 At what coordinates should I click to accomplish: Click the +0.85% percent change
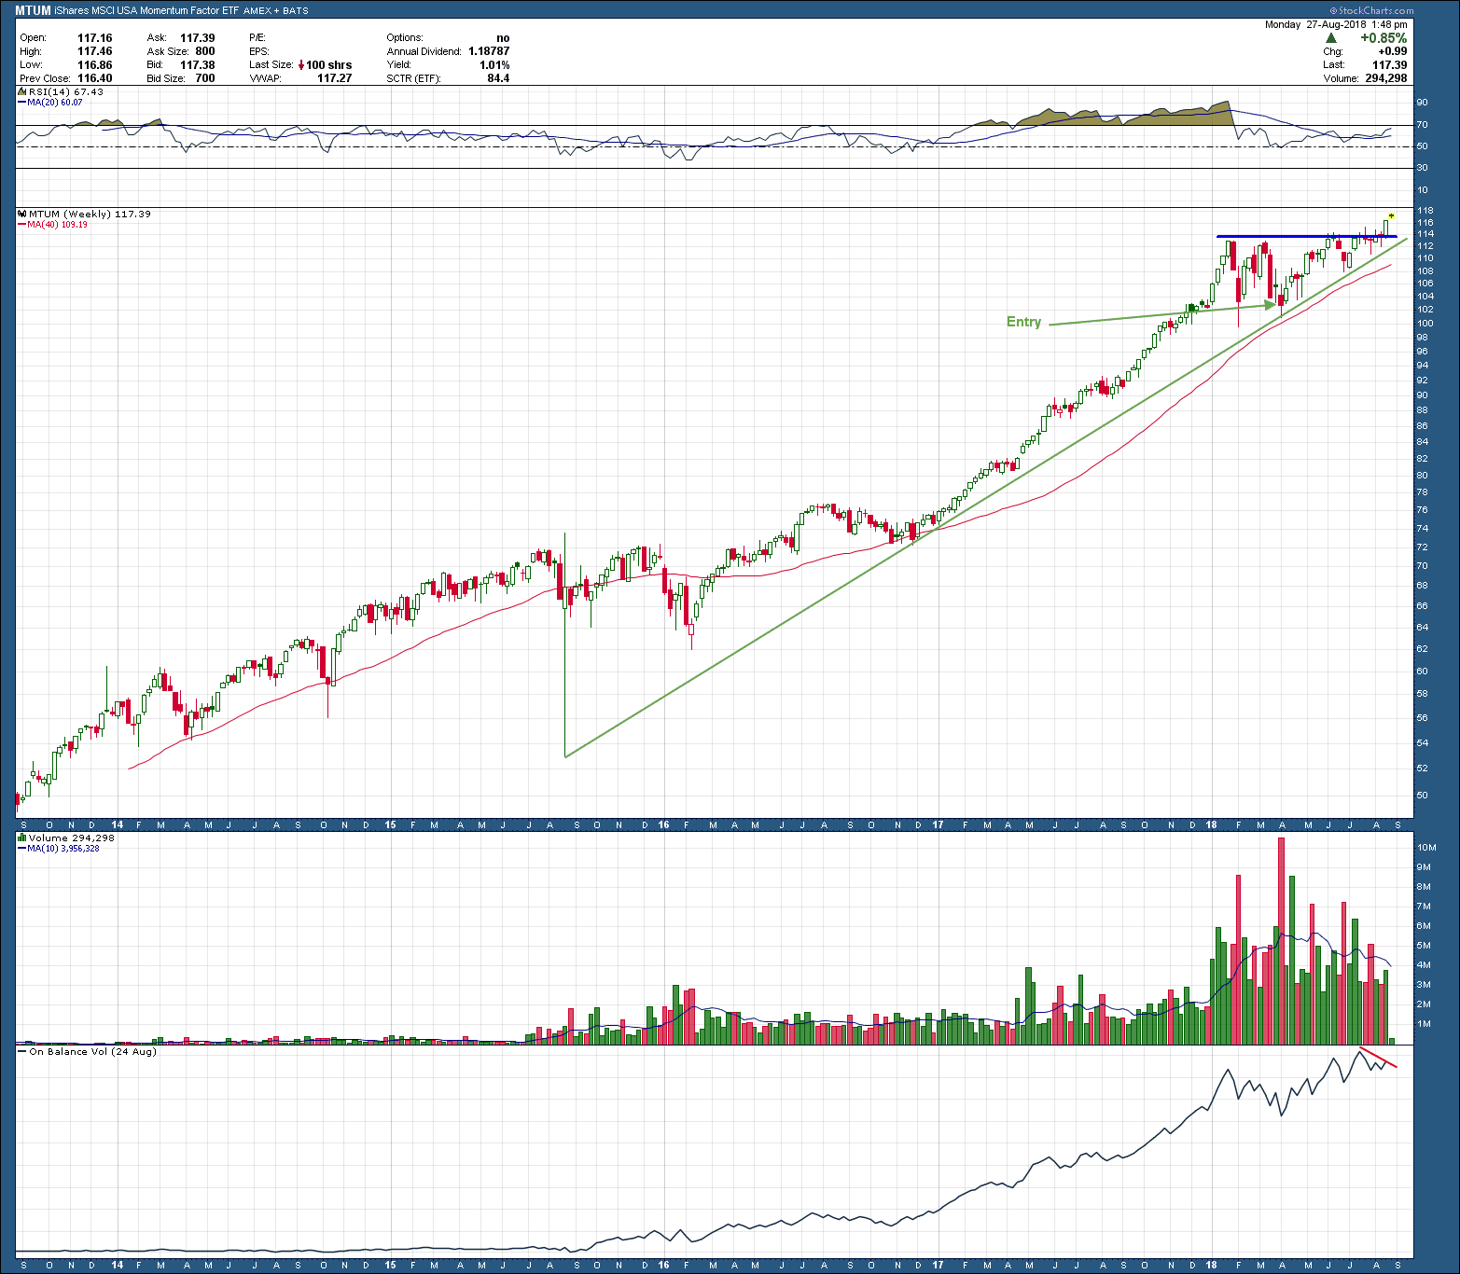1384,38
